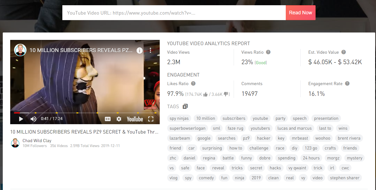
Task: Open video more options menu
Action: 150,50
